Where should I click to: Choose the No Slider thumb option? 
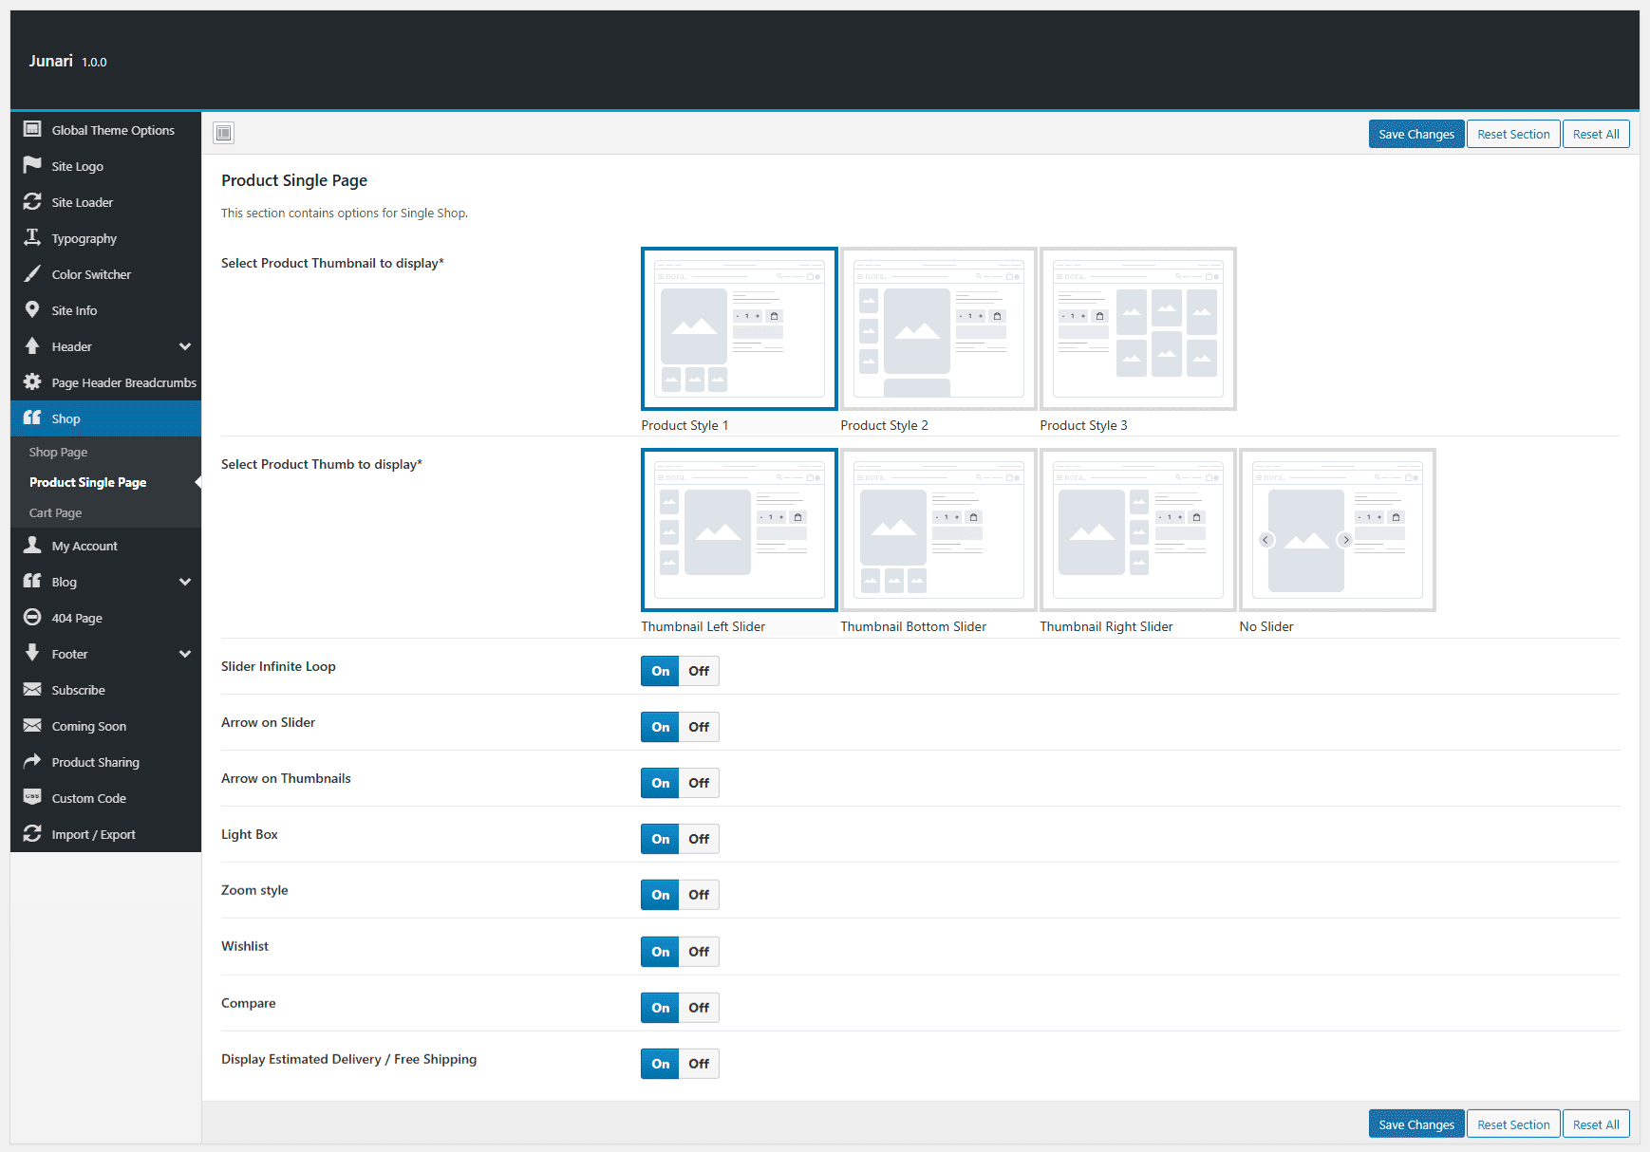(1337, 530)
